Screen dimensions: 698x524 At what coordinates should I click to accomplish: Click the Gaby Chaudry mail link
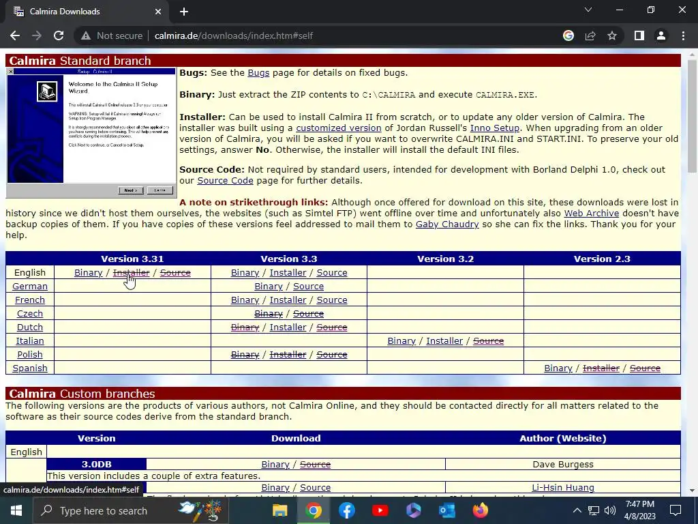447,224
